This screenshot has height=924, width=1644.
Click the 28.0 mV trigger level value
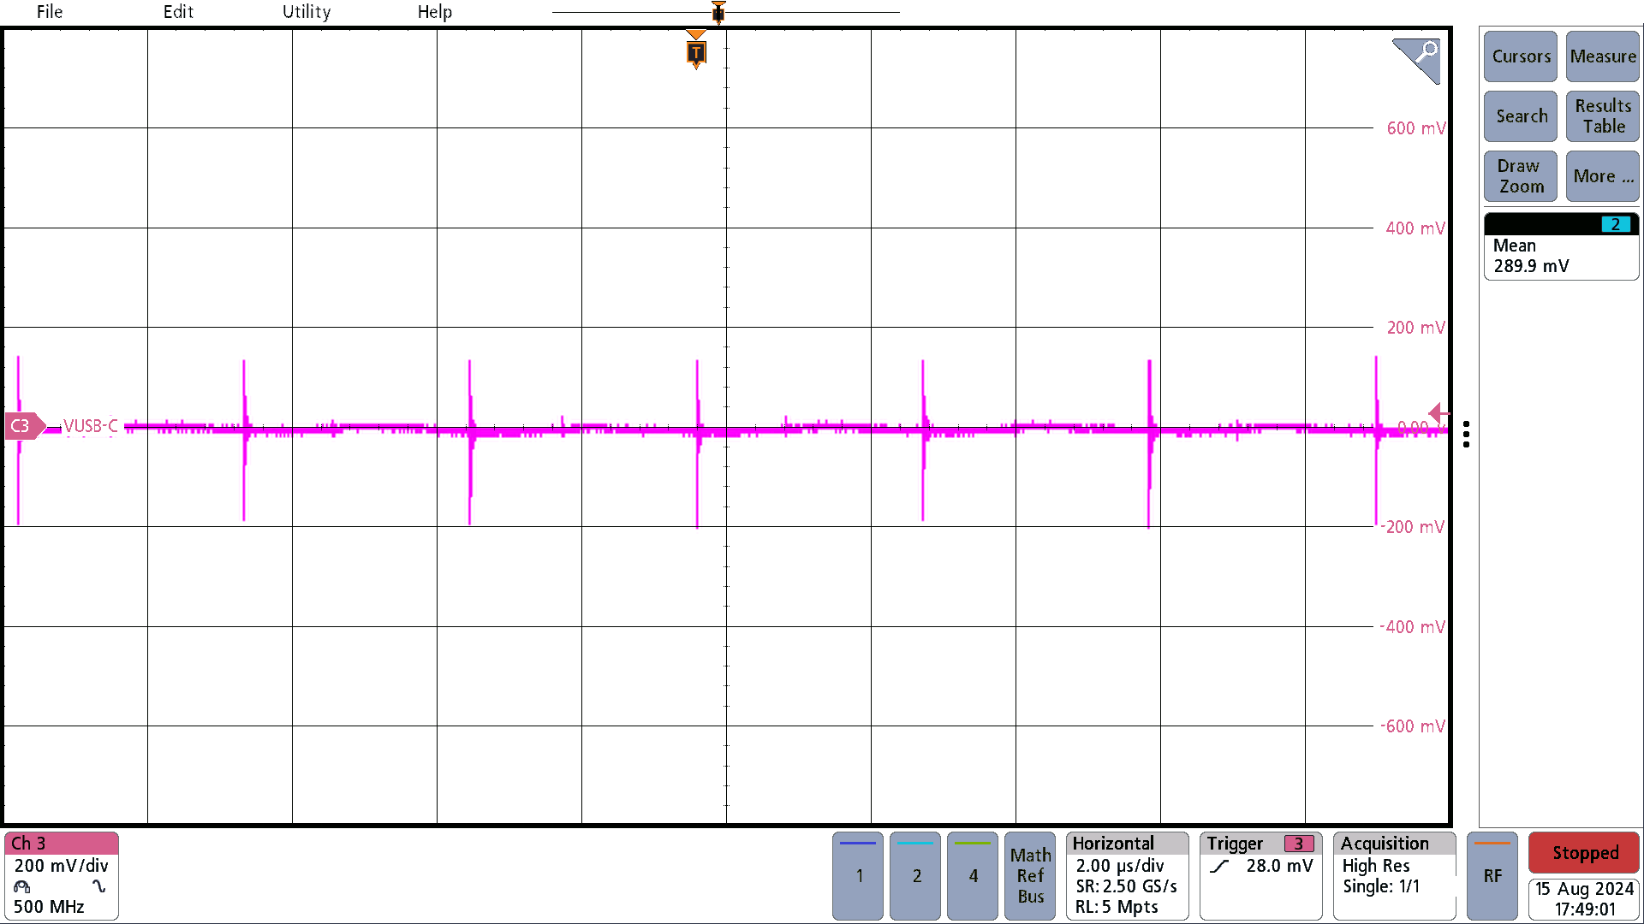[1279, 866]
